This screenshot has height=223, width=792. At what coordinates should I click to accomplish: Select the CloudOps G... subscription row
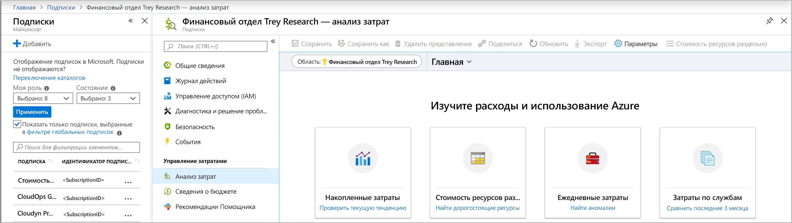click(77, 197)
